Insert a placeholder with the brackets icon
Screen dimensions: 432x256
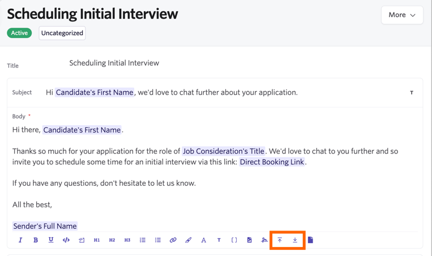click(234, 240)
